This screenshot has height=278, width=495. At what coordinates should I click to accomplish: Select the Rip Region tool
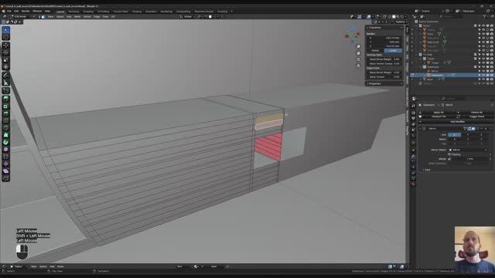5,178
